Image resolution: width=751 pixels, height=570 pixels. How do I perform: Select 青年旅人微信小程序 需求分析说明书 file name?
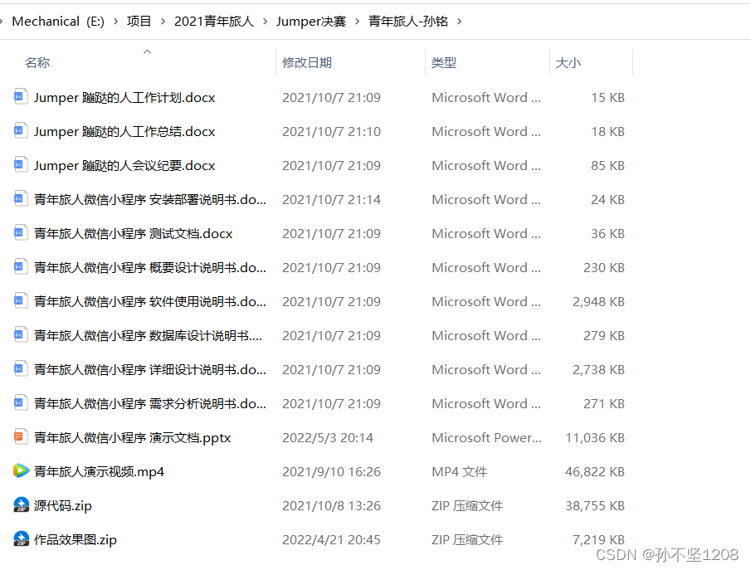coord(150,404)
